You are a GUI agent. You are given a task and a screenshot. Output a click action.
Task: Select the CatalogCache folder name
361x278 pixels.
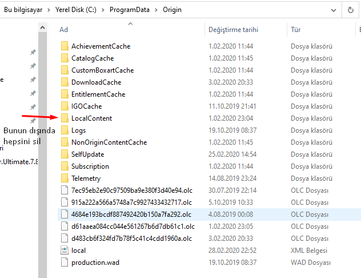coord(93,58)
